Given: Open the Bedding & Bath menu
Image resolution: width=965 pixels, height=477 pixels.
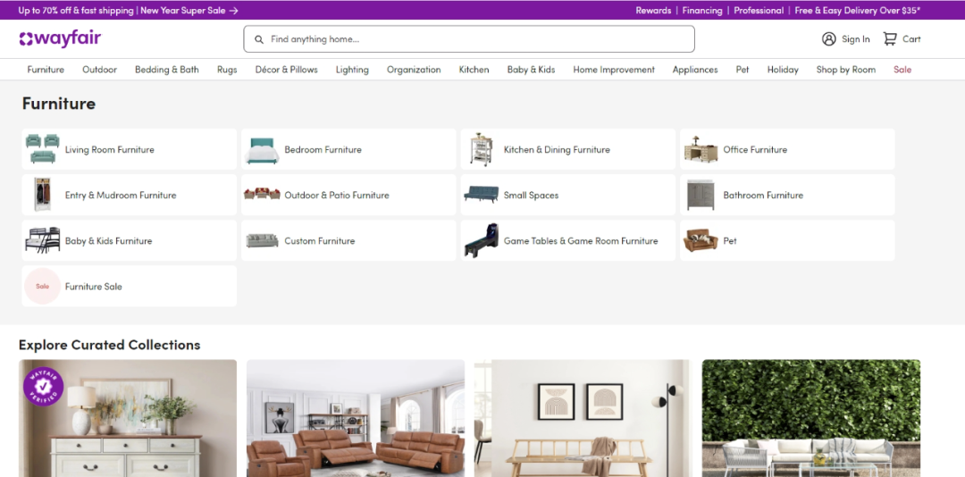Looking at the screenshot, I should [167, 70].
